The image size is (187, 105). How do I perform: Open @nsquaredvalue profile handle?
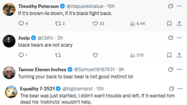[x=85, y=6]
